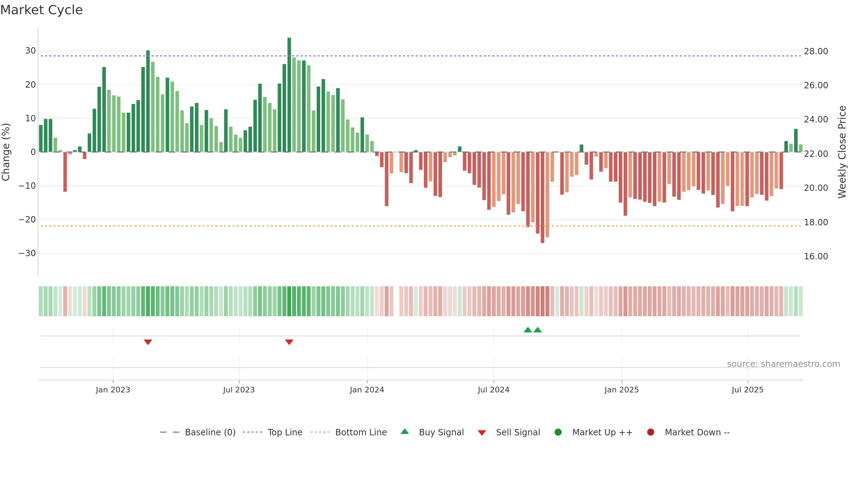Click the Jan 2023 axis label

point(113,390)
